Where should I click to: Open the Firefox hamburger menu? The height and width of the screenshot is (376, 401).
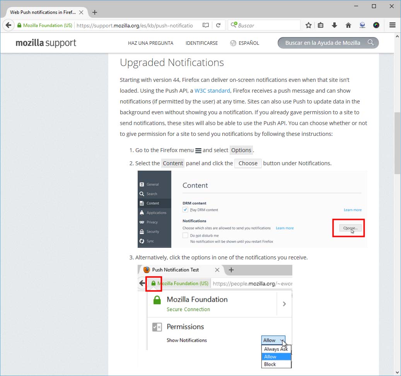click(392, 25)
